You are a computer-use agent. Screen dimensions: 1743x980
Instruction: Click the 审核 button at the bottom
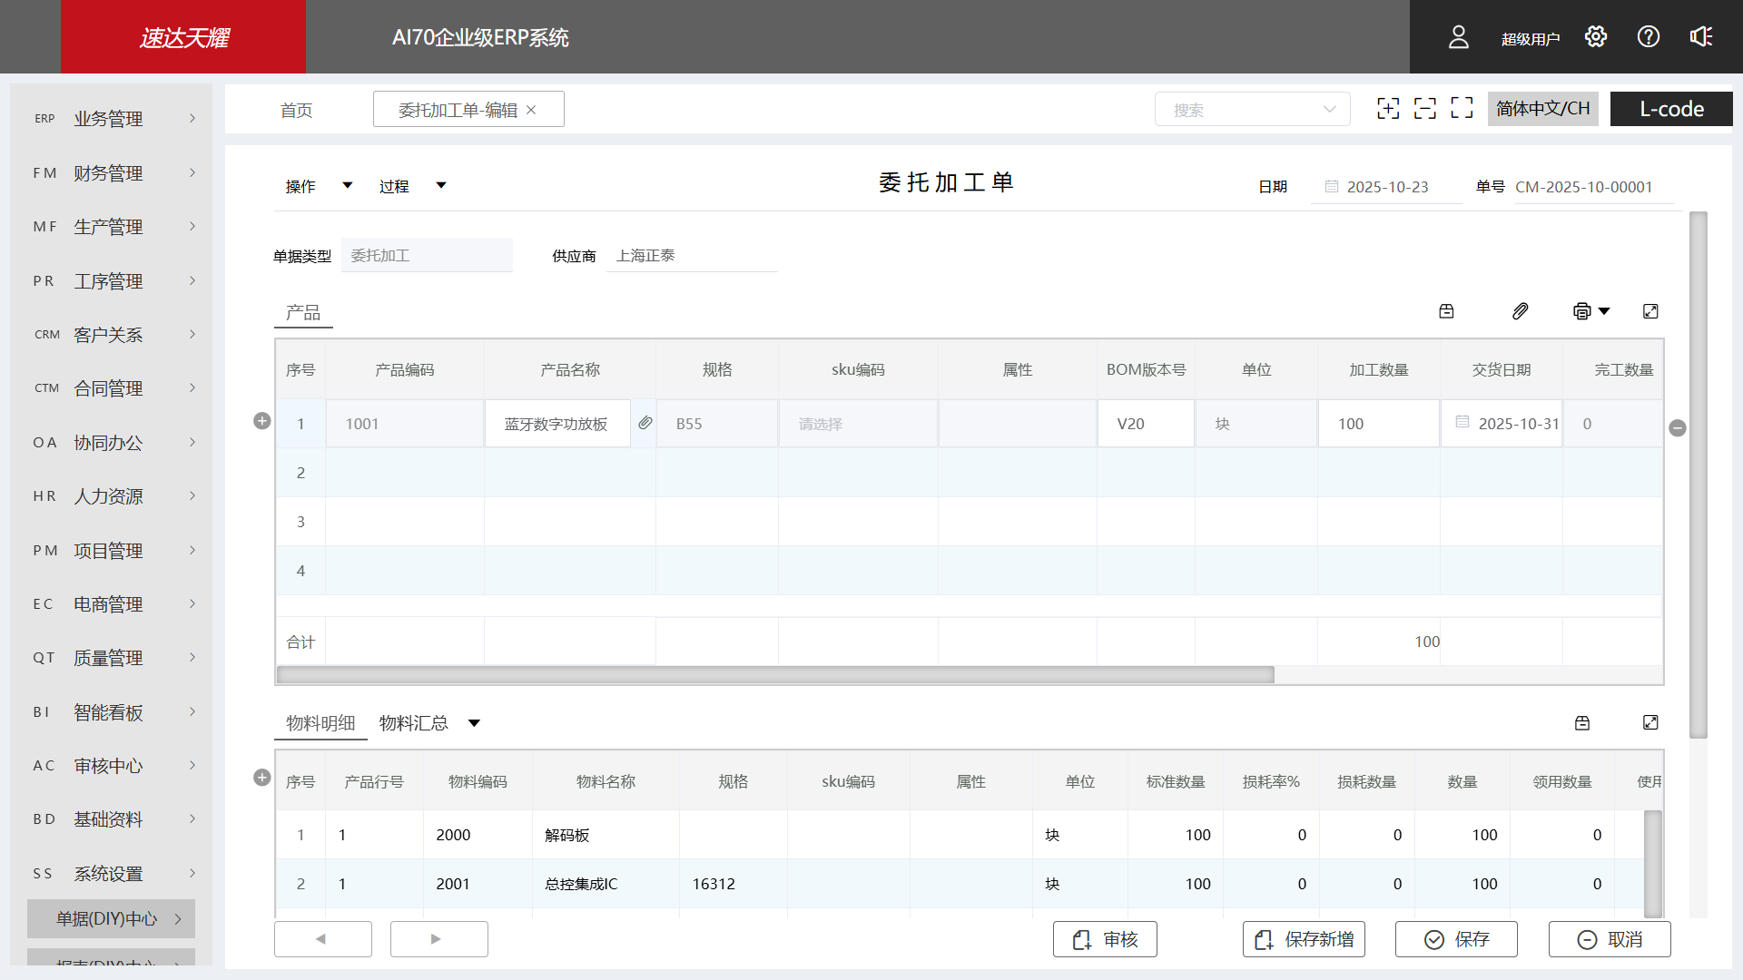coord(1105,939)
